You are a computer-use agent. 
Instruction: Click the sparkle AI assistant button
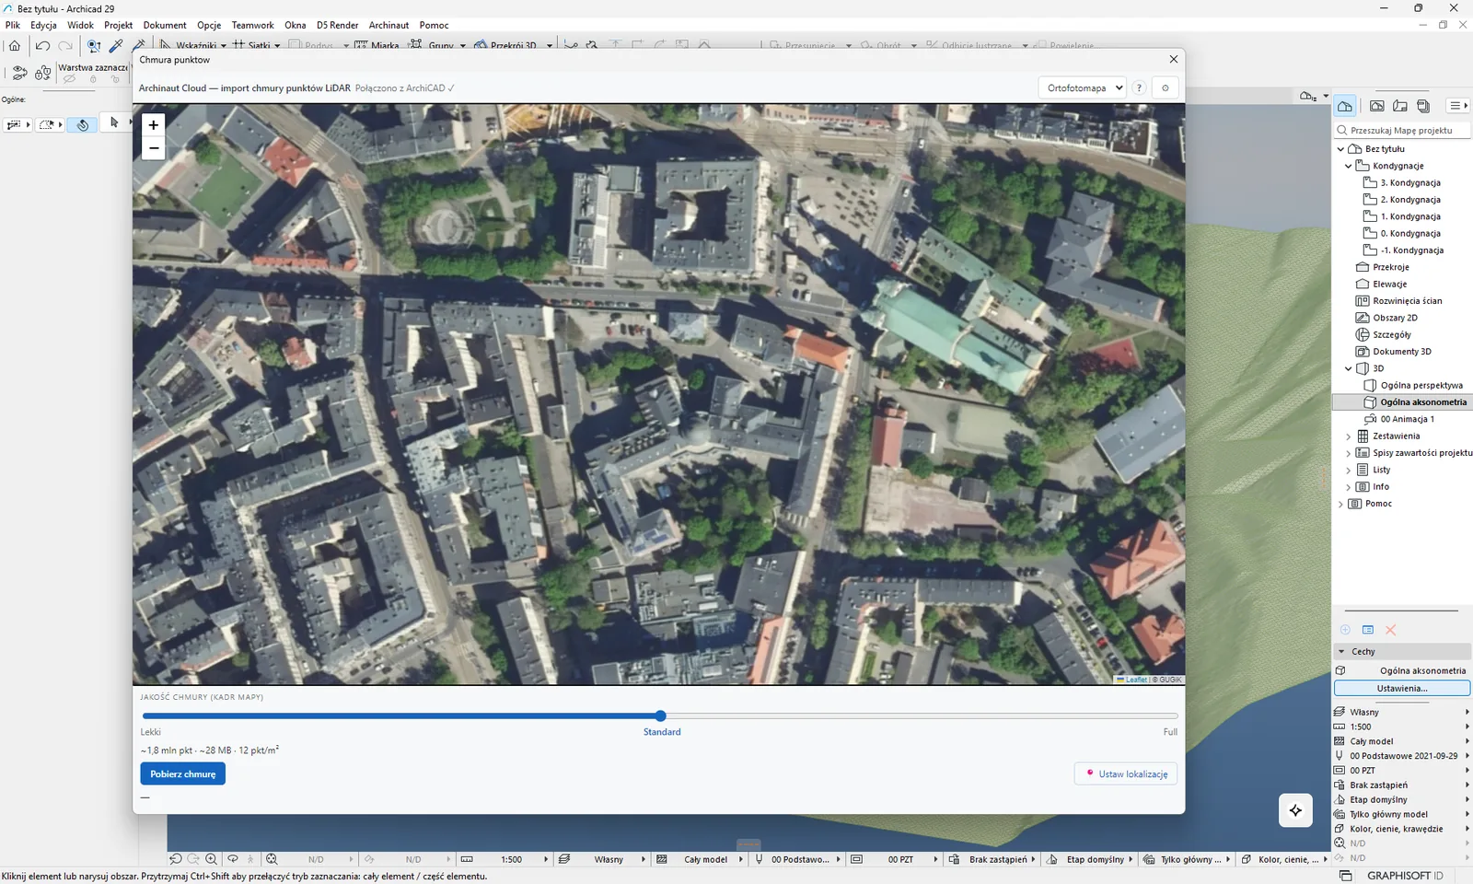point(1295,810)
